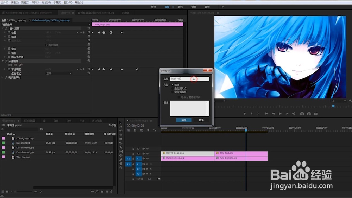Open the 窗口(W) menu
Image resolution: width=352 pixels, height=198 pixels.
tap(68, 2)
